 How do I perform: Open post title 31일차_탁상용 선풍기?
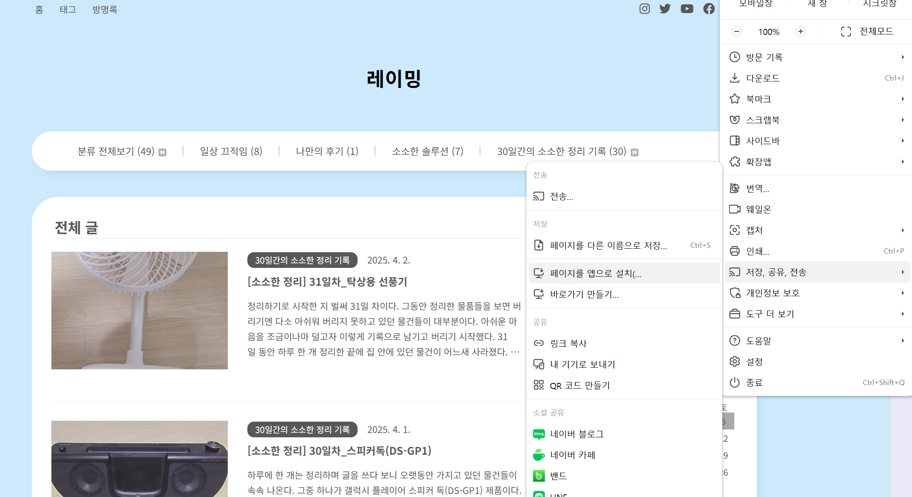pyautogui.click(x=328, y=282)
